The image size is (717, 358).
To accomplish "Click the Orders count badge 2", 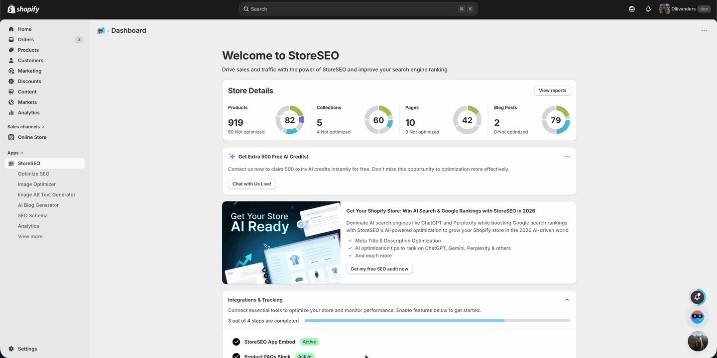I will click(x=79, y=39).
